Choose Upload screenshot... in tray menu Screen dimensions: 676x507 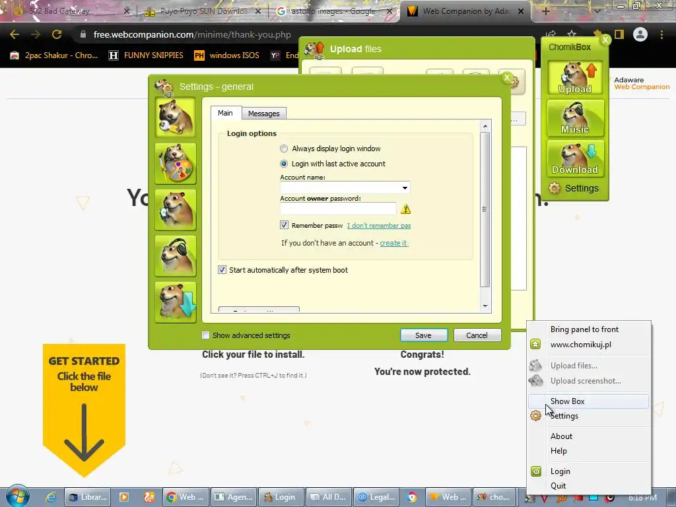coord(589,381)
